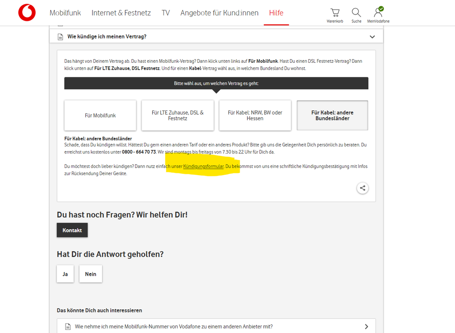Screen dimensions: 455x333
Task: Follow the Kündigungsformular link
Action: pos(204,166)
